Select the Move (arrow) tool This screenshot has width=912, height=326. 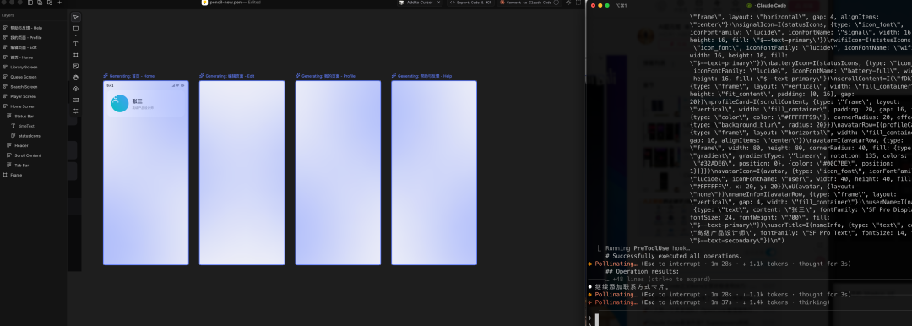pyautogui.click(x=76, y=18)
